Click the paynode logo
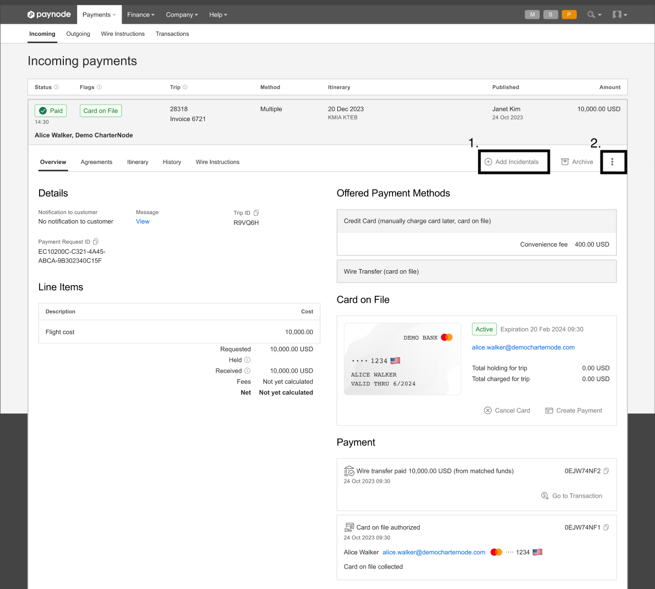The width and height of the screenshot is (655, 589). (x=49, y=15)
